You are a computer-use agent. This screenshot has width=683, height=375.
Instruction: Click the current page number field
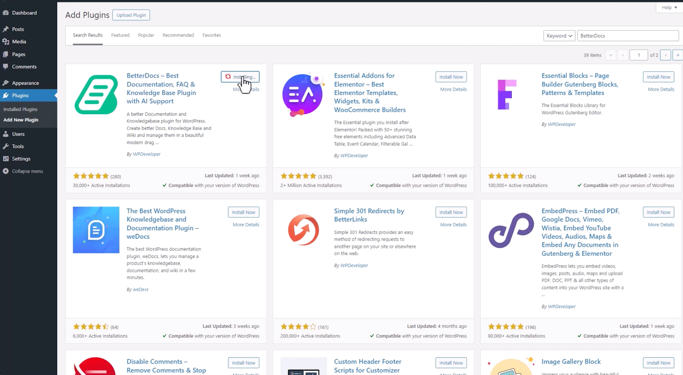(639, 55)
